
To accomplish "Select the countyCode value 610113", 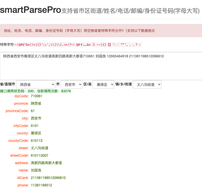I will [37, 141].
